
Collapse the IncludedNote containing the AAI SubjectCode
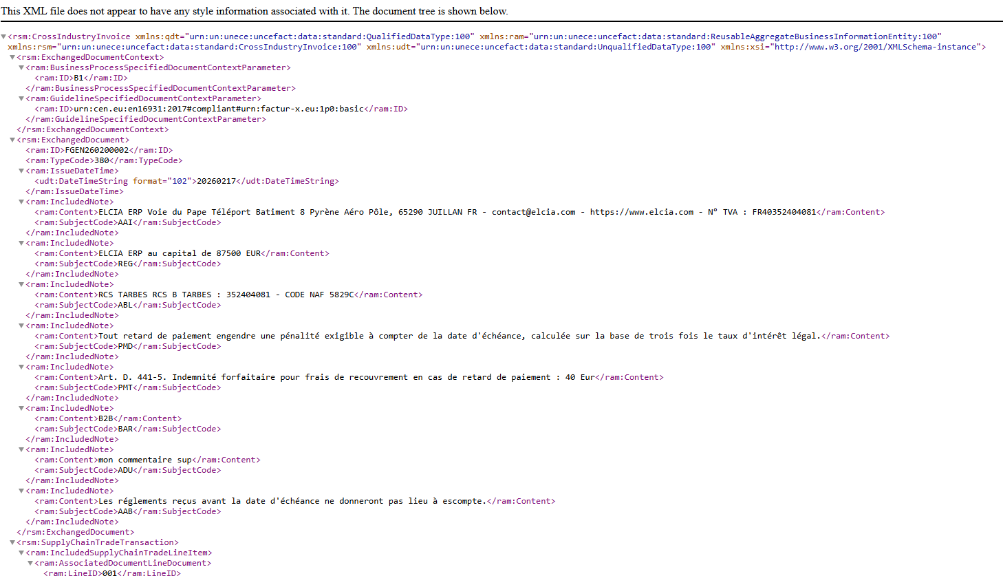coord(21,201)
